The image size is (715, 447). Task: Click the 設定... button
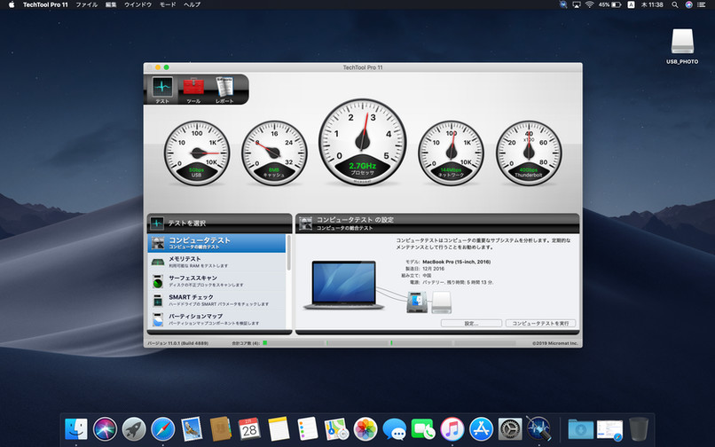coord(471,323)
